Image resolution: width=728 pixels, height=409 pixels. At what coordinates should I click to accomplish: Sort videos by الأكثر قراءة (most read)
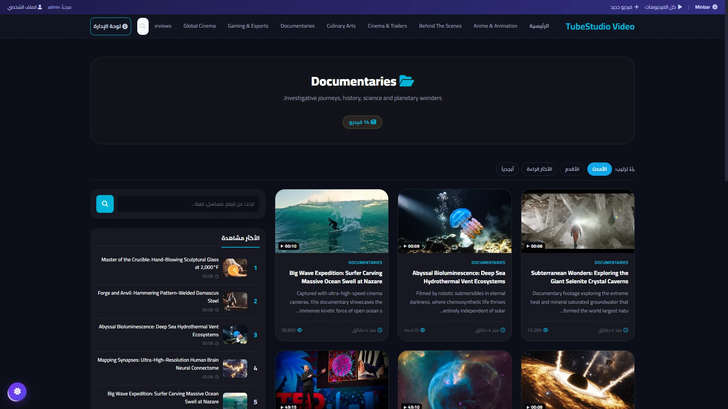(539, 169)
